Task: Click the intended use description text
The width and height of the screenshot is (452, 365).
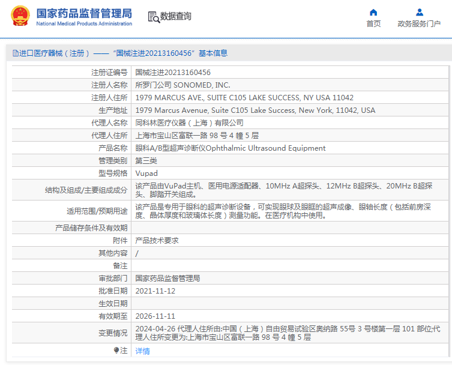Action: click(x=283, y=211)
